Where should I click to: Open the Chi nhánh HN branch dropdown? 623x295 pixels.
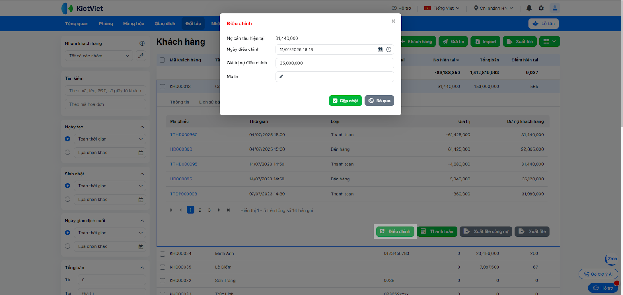tap(494, 8)
